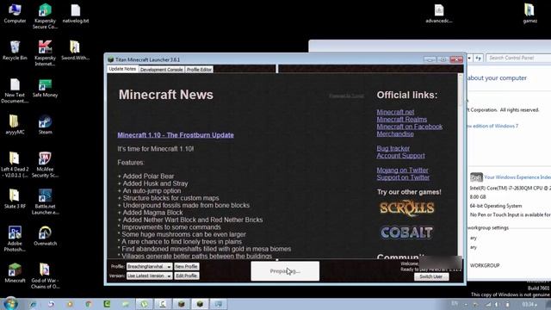This screenshot has height=310, width=551.
Task: Click the 'Powered by Tumblr' faded link
Action: click(x=346, y=96)
